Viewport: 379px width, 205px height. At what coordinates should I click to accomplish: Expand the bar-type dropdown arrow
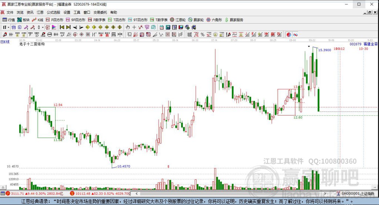coord(43,27)
